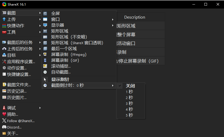Click the red 工具 toolbox icon
The image size is (224, 137).
[x=4, y=32]
